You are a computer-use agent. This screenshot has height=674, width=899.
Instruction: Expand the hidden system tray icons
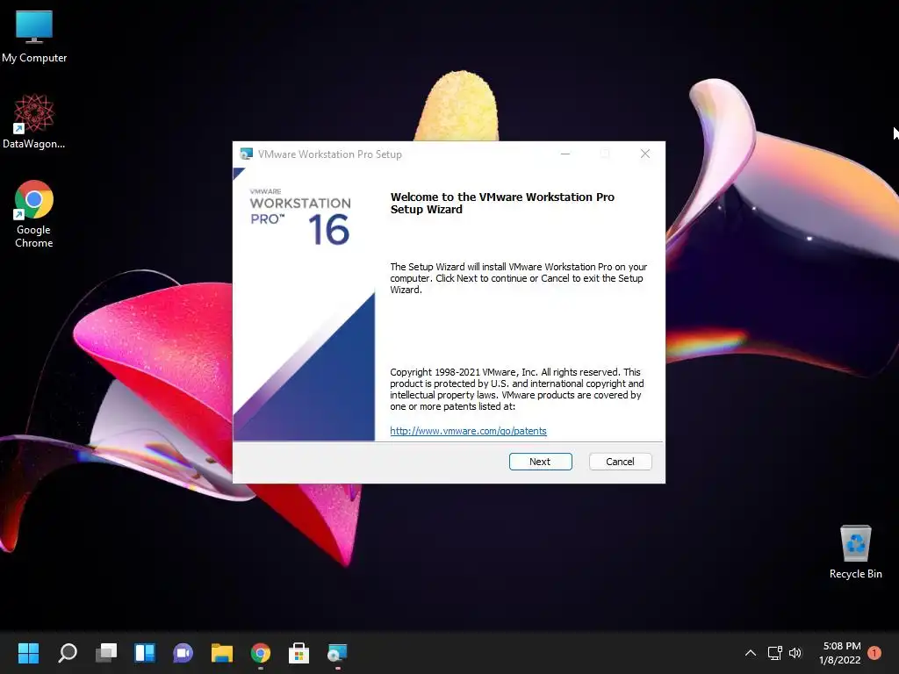tap(750, 653)
